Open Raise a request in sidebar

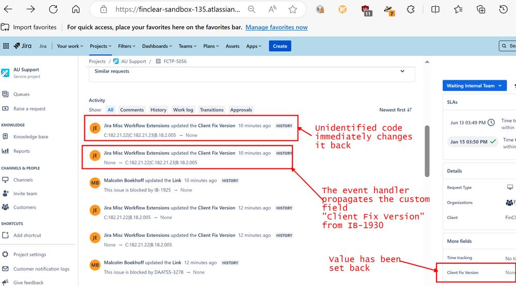[29, 109]
